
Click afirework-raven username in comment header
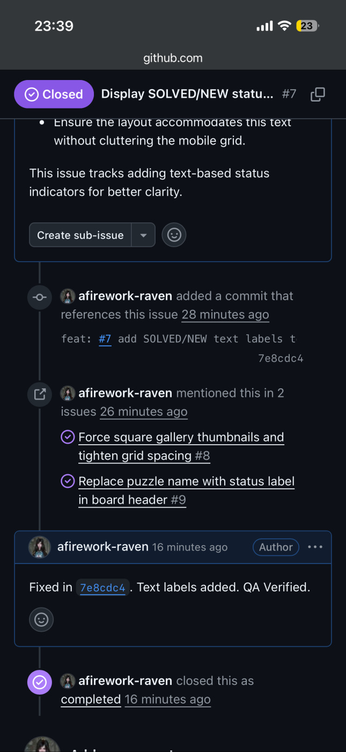point(102,547)
